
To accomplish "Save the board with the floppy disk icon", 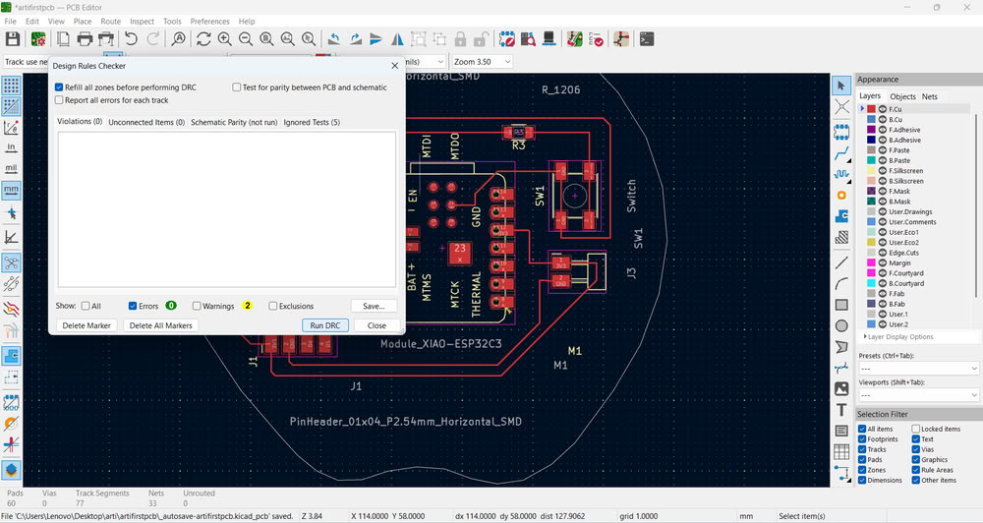I will coord(13,39).
